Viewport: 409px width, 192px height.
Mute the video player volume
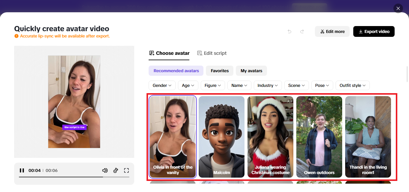tap(105, 170)
